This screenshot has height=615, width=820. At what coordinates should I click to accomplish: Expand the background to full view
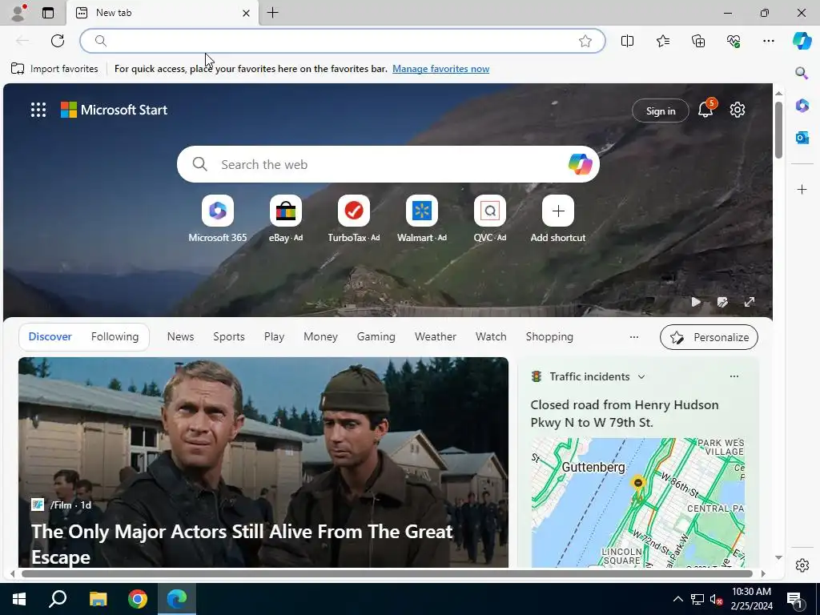[750, 302]
